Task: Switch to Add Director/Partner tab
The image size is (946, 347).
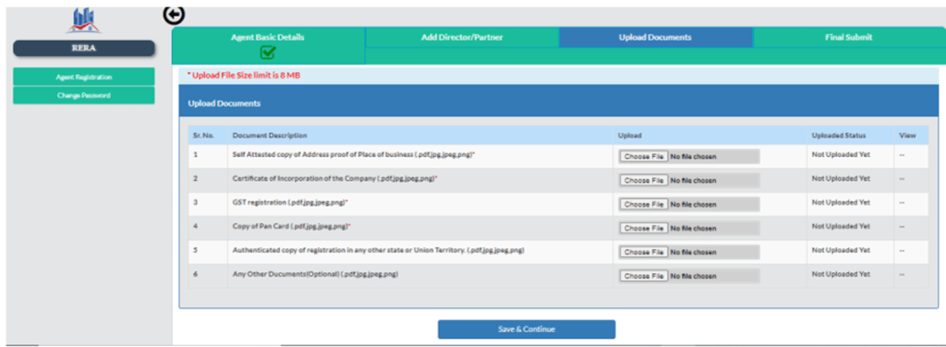Action: (x=462, y=37)
